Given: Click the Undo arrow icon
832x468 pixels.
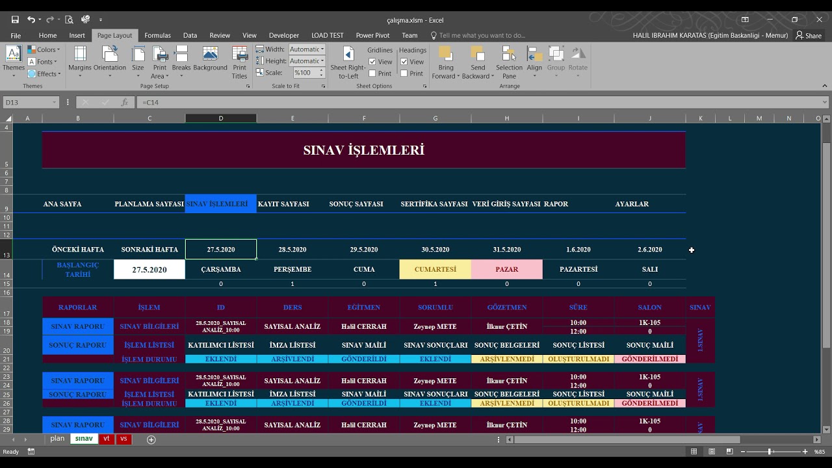Looking at the screenshot, I should pyautogui.click(x=30, y=19).
